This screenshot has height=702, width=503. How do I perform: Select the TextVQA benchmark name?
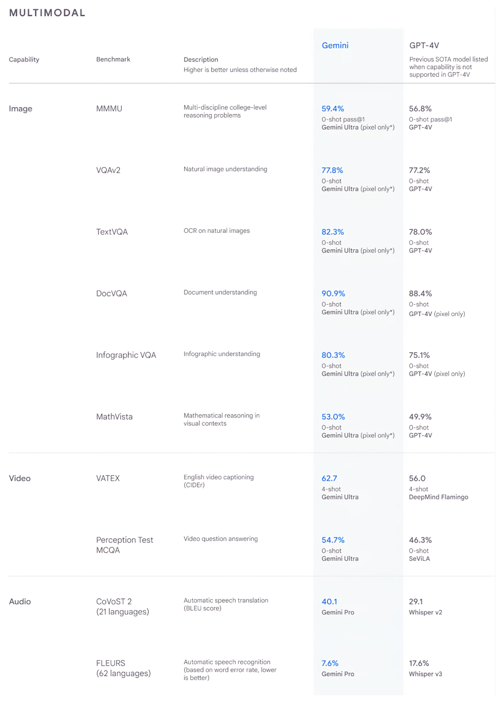tap(112, 232)
